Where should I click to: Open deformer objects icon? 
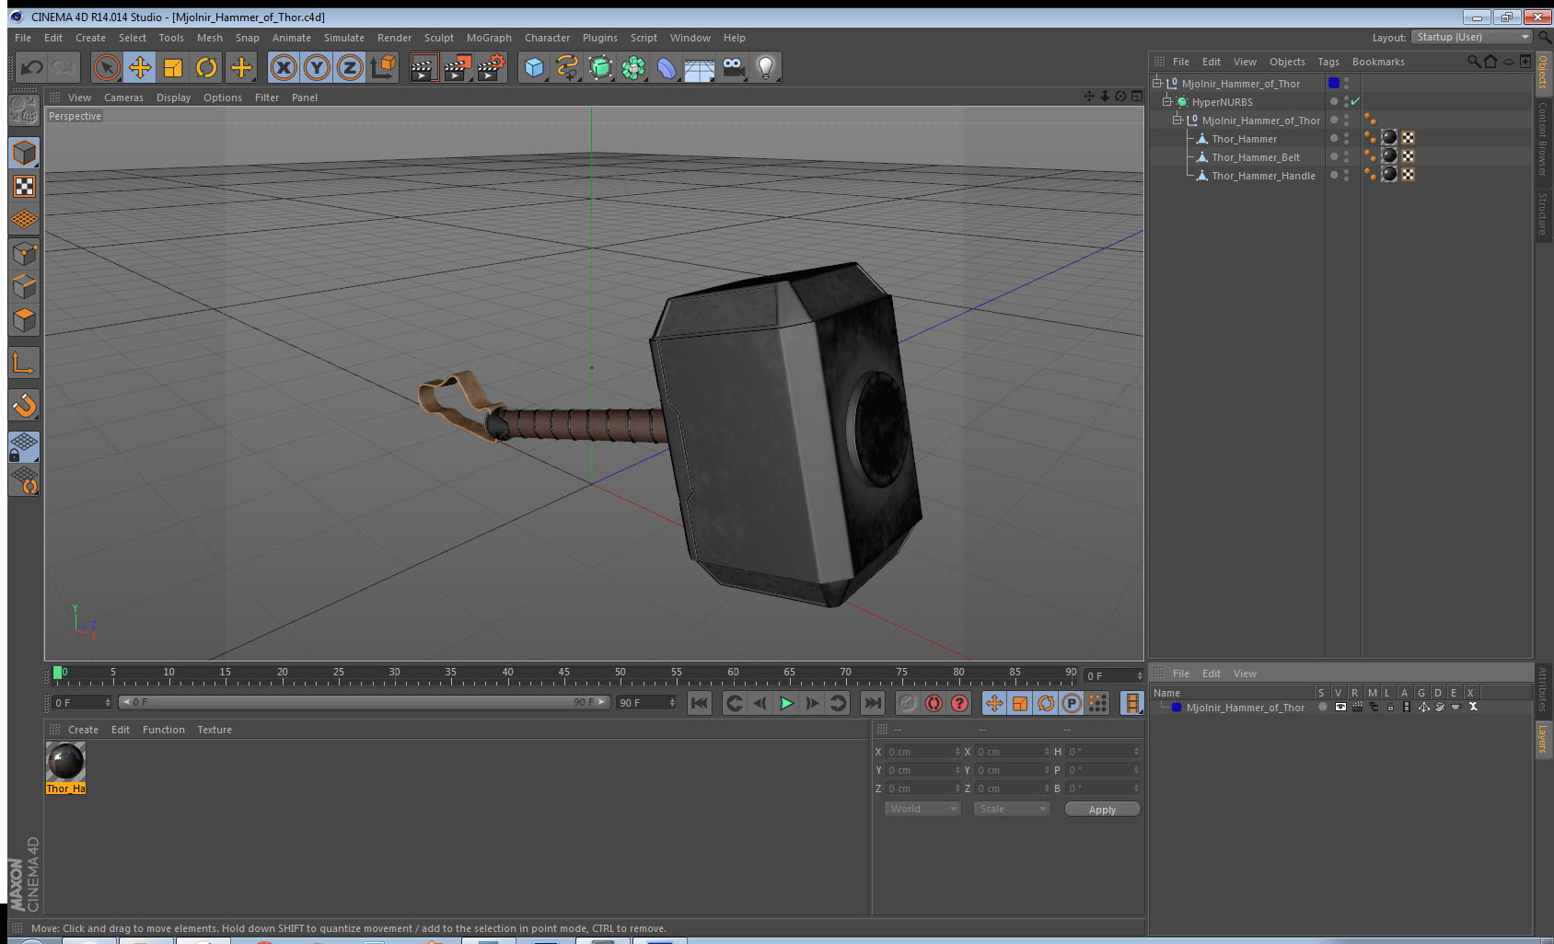pos(667,67)
